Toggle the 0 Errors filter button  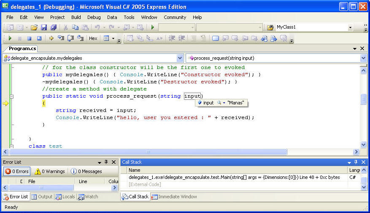click(x=17, y=171)
